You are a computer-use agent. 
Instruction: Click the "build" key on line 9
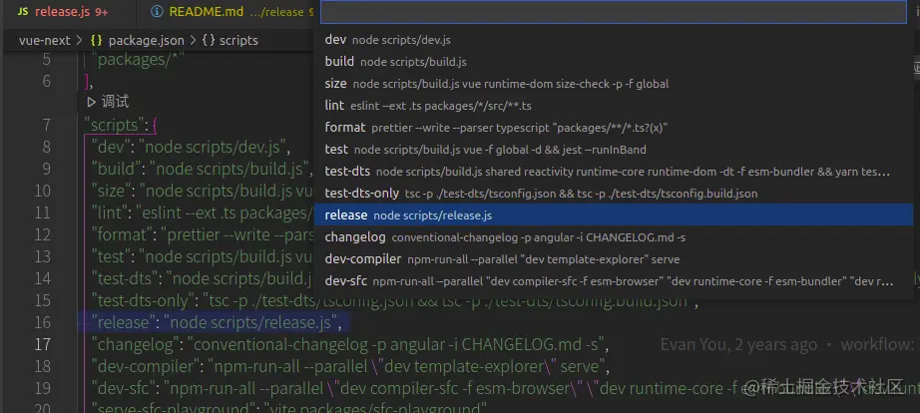click(x=116, y=169)
